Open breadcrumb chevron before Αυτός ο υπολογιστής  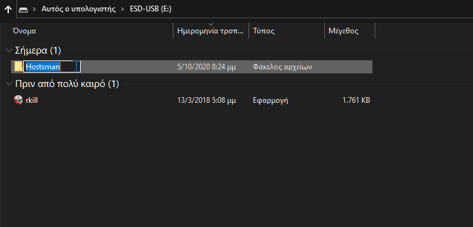35,9
